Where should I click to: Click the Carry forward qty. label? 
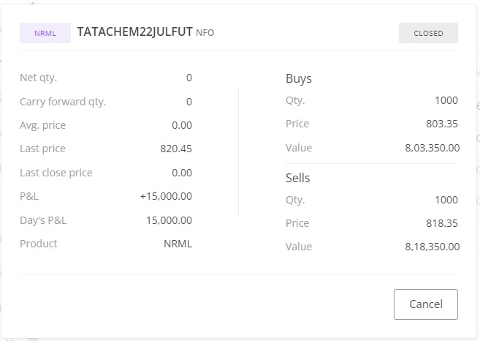[63, 102]
